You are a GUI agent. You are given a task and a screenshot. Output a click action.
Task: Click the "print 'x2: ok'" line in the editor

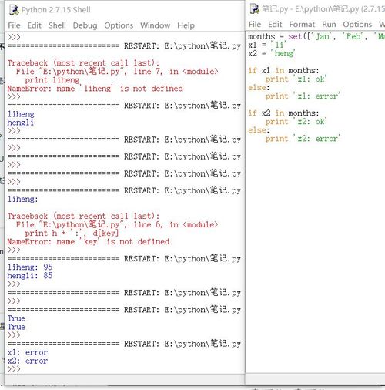[x=296, y=122]
